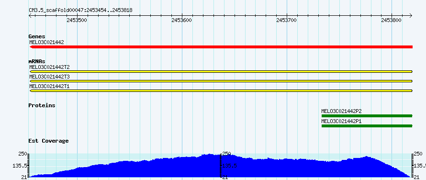Click the MELO3C021442 gene name label

pos(46,42)
